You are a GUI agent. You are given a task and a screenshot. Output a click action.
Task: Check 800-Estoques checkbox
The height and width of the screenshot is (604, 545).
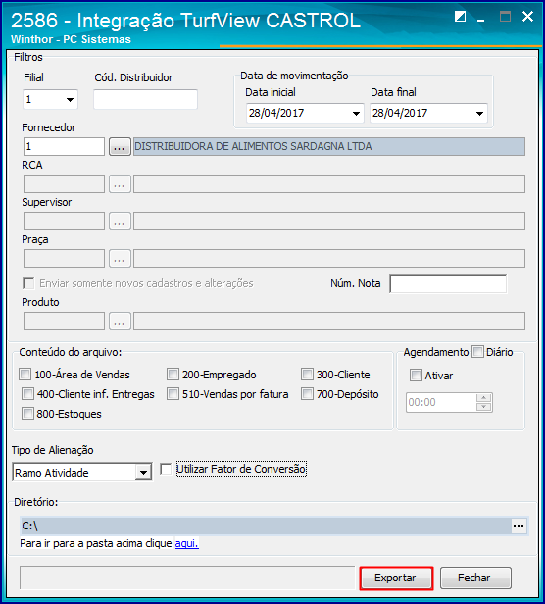[x=27, y=414]
